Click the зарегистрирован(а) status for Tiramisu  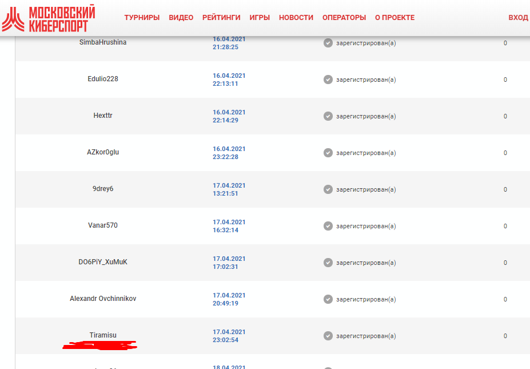point(366,336)
